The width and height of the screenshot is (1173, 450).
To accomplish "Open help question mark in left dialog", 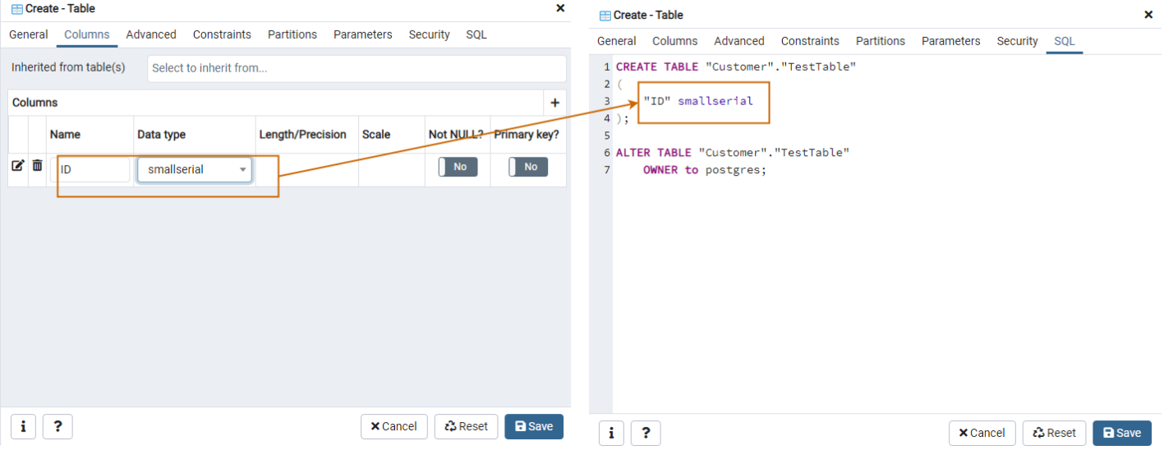I will tap(57, 426).
